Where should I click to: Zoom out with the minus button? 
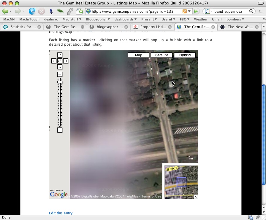(60, 130)
